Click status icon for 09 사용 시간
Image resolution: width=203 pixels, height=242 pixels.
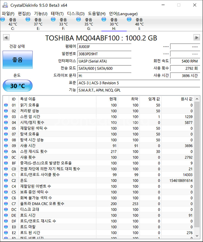coord(6,146)
